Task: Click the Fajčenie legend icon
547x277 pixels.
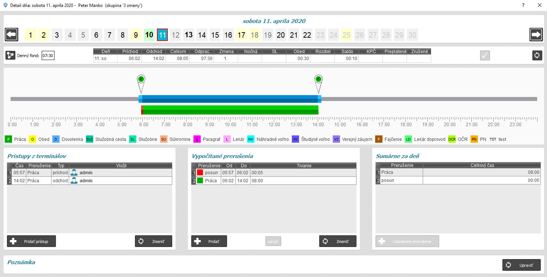Action: (x=378, y=139)
